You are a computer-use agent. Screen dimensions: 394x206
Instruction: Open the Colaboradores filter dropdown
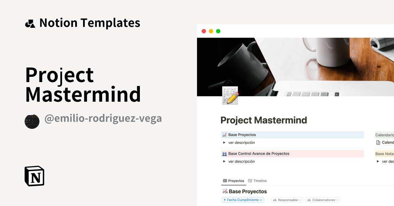pyautogui.click(x=322, y=200)
